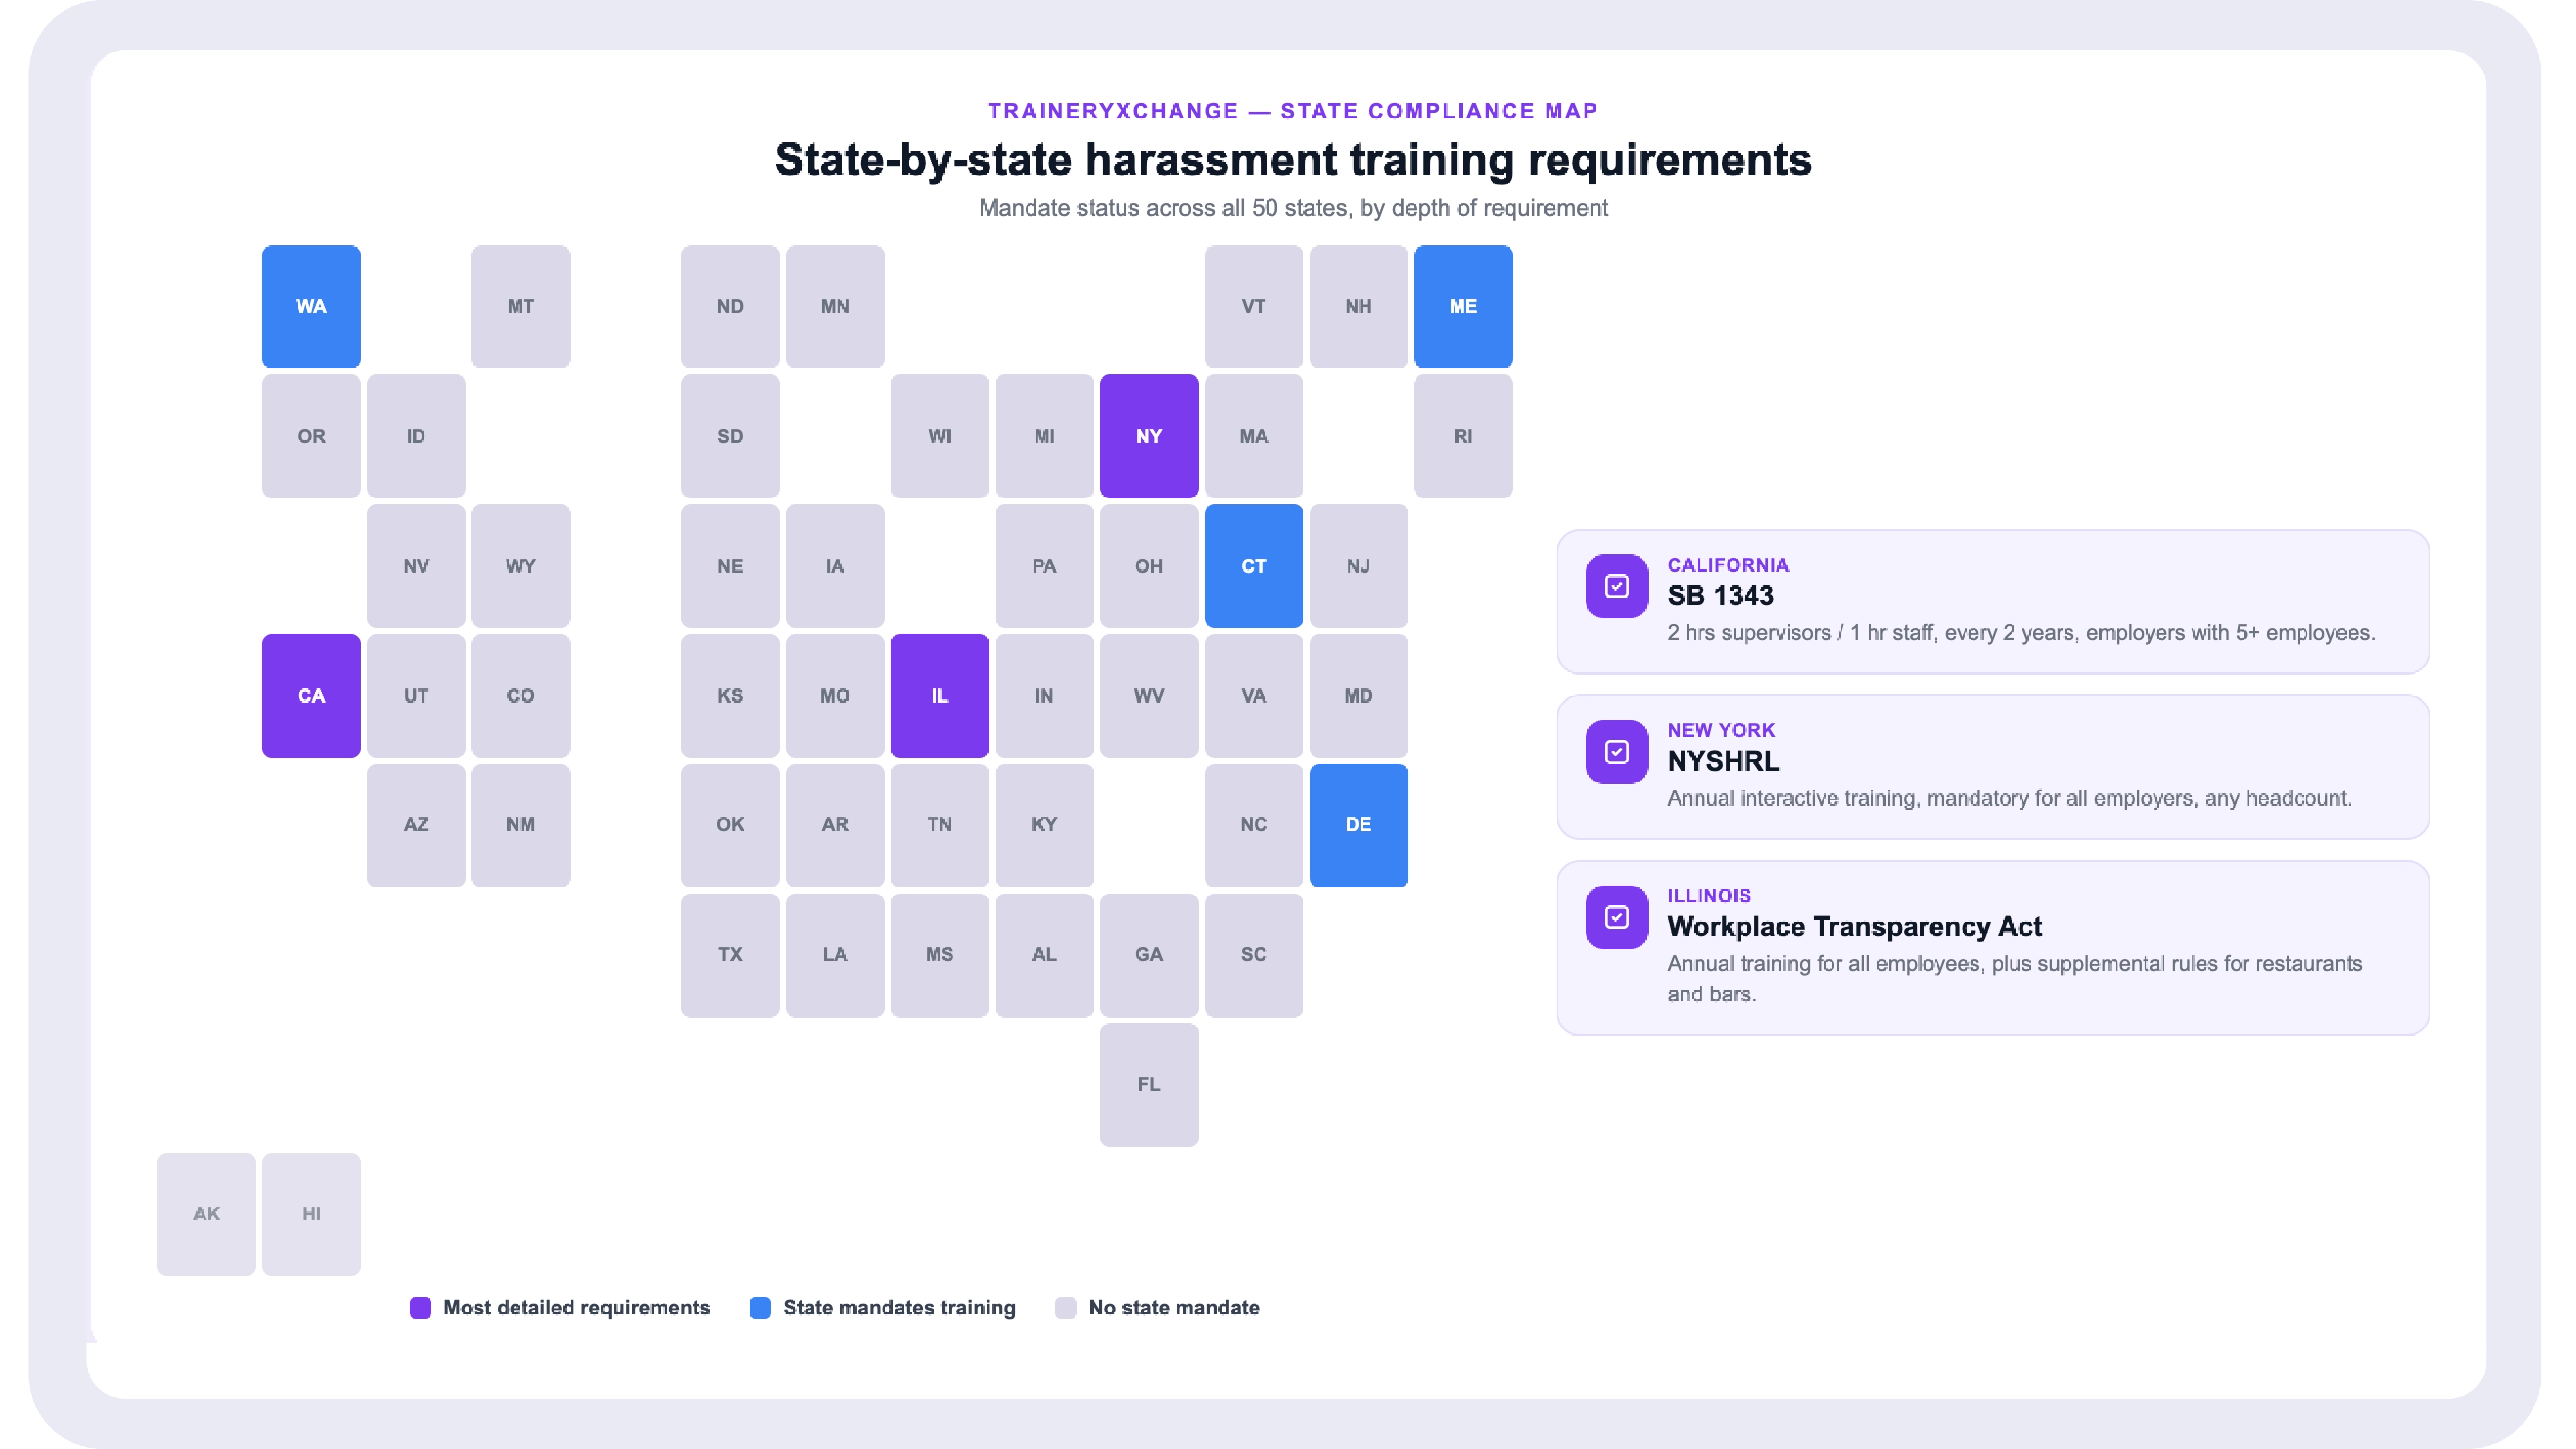
Task: Choose the FL state tile
Action: coord(1149,1085)
